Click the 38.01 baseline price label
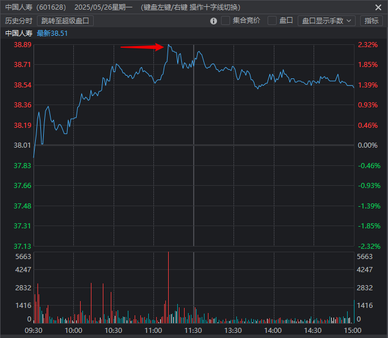Image resolution: width=388 pixels, height=338 pixels. [x=23, y=145]
